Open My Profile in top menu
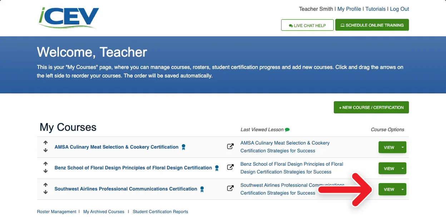Image resolution: width=446 pixels, height=217 pixels. (x=349, y=9)
